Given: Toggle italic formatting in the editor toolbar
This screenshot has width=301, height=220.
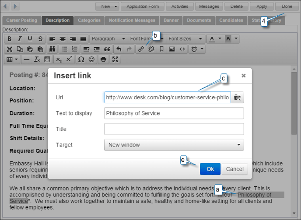Looking at the screenshot, I should click(x=20, y=39).
